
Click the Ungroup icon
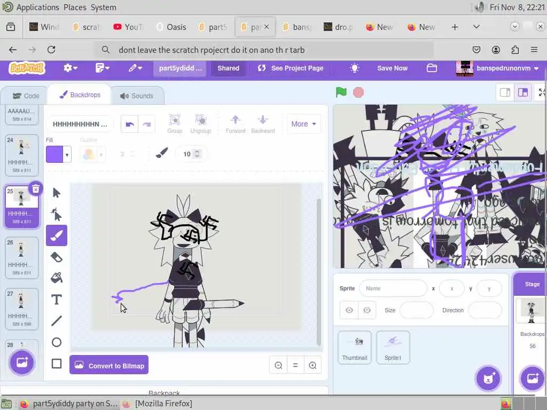click(x=201, y=124)
